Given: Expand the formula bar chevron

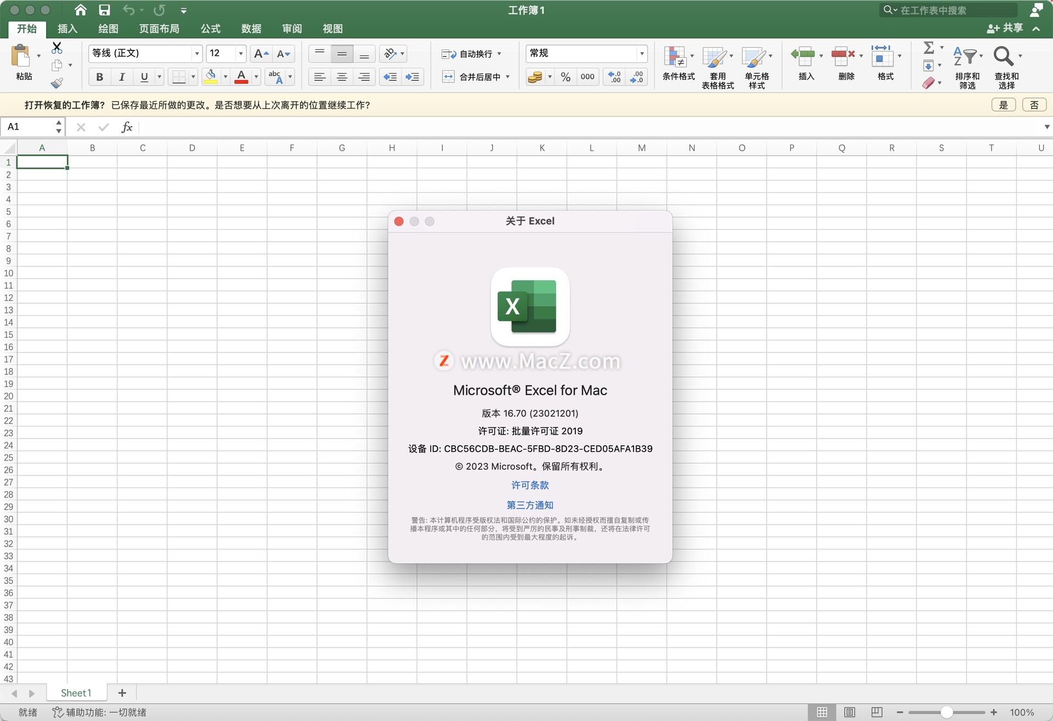Looking at the screenshot, I should pos(1047,127).
